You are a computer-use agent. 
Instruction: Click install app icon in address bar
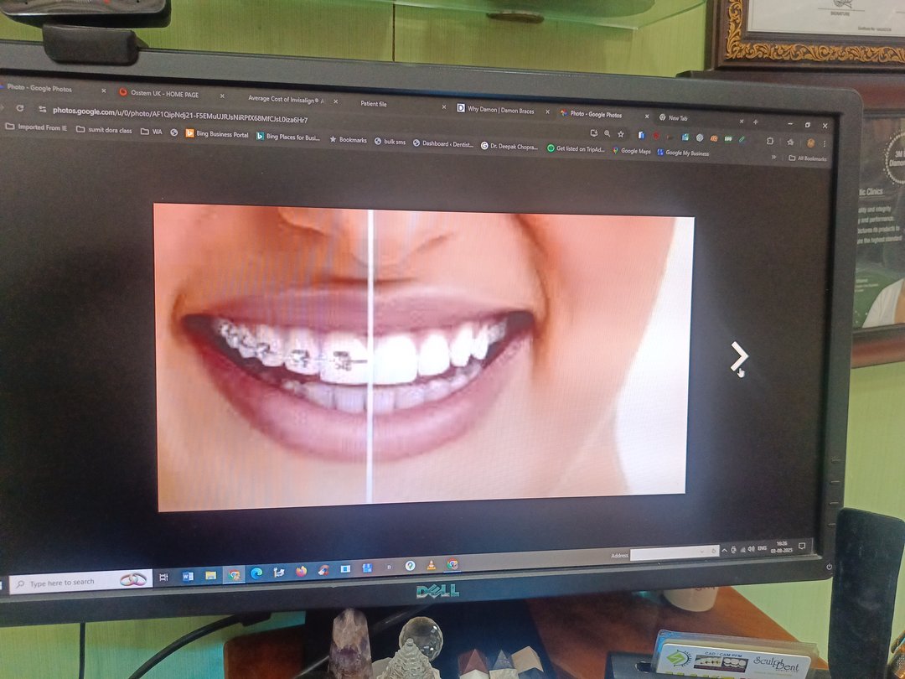pos(594,132)
